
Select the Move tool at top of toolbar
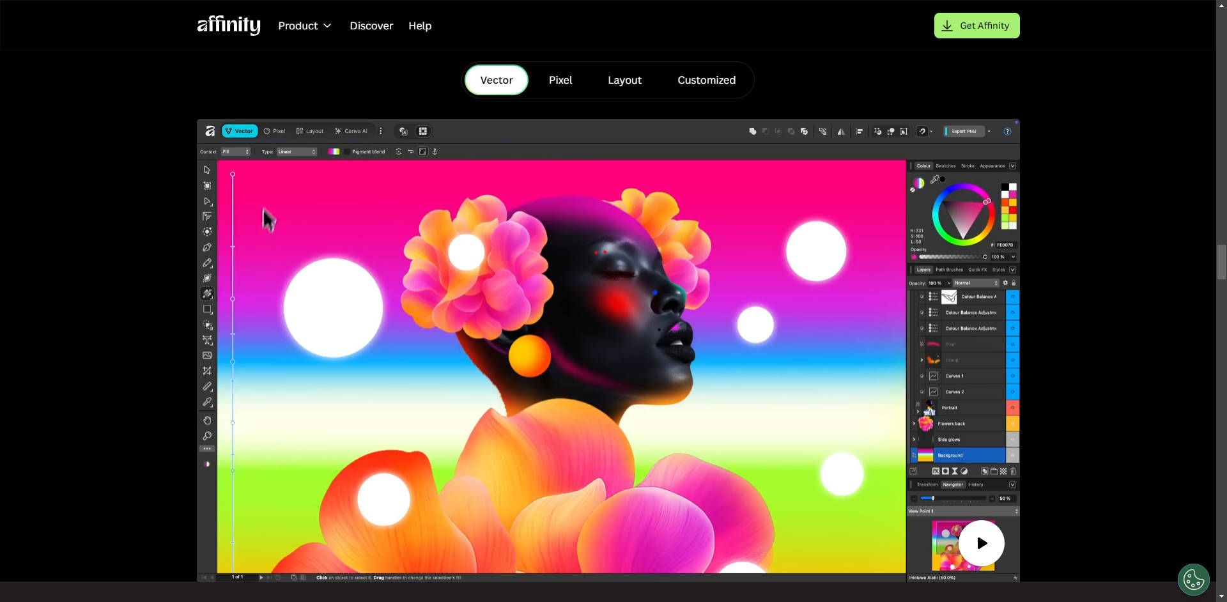tap(207, 169)
